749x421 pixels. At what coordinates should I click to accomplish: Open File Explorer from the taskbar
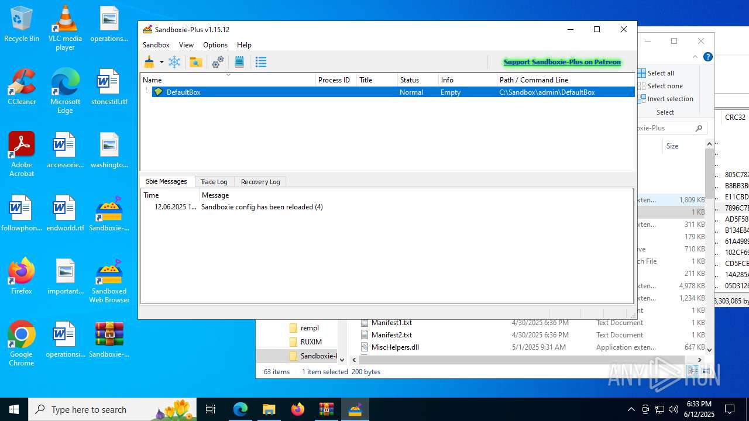(269, 409)
